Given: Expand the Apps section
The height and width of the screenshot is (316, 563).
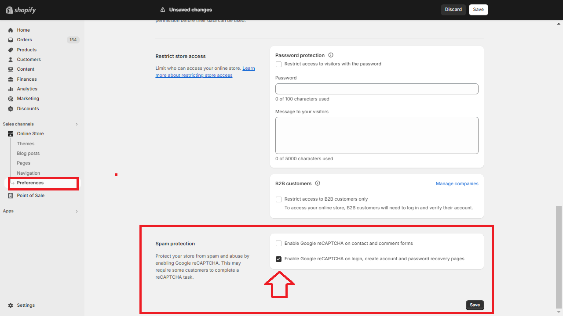Looking at the screenshot, I should click(x=77, y=211).
